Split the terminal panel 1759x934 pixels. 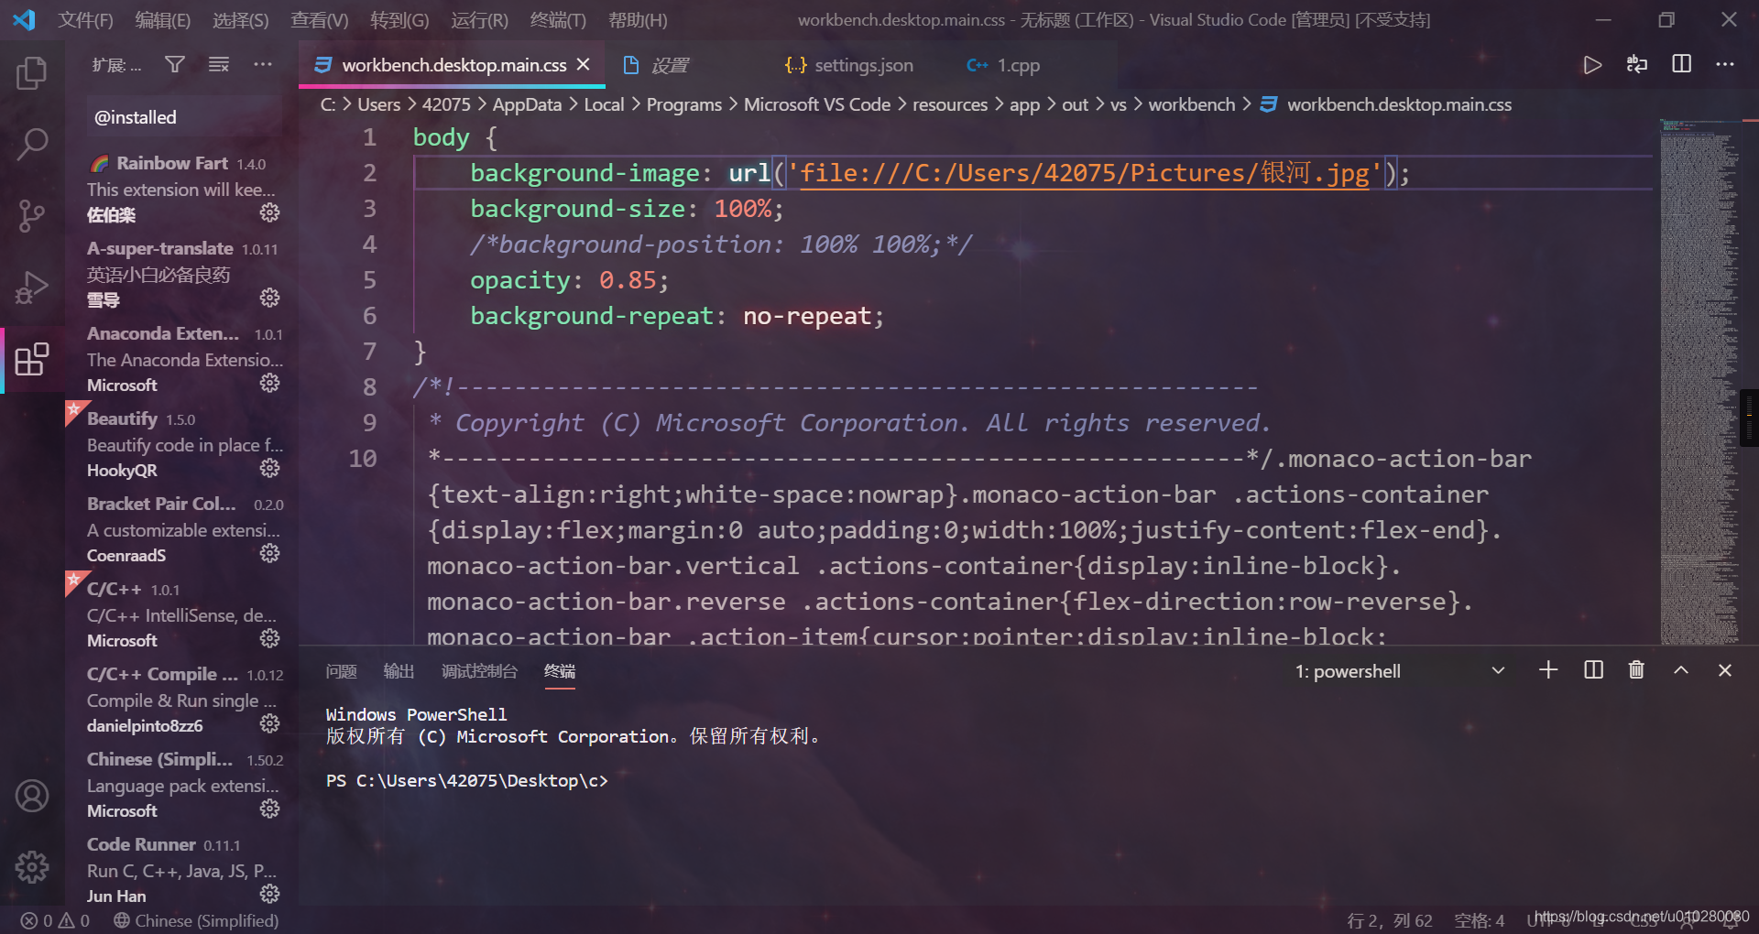(1593, 670)
